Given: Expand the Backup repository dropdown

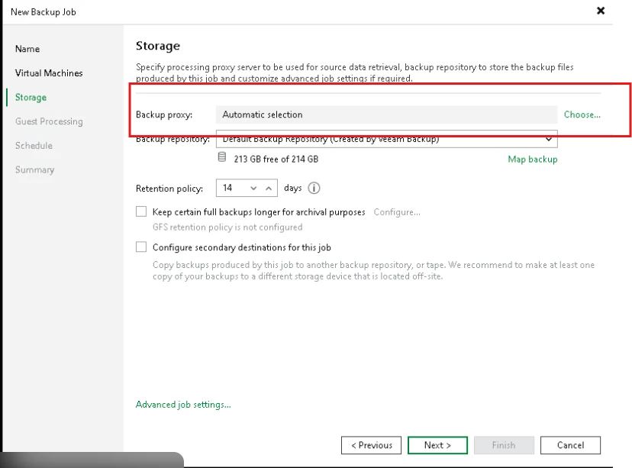Looking at the screenshot, I should [549, 140].
